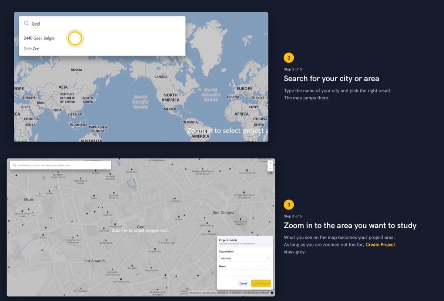Click the 'CANADA' label on the world map
444x301 pixels.
coord(161,77)
